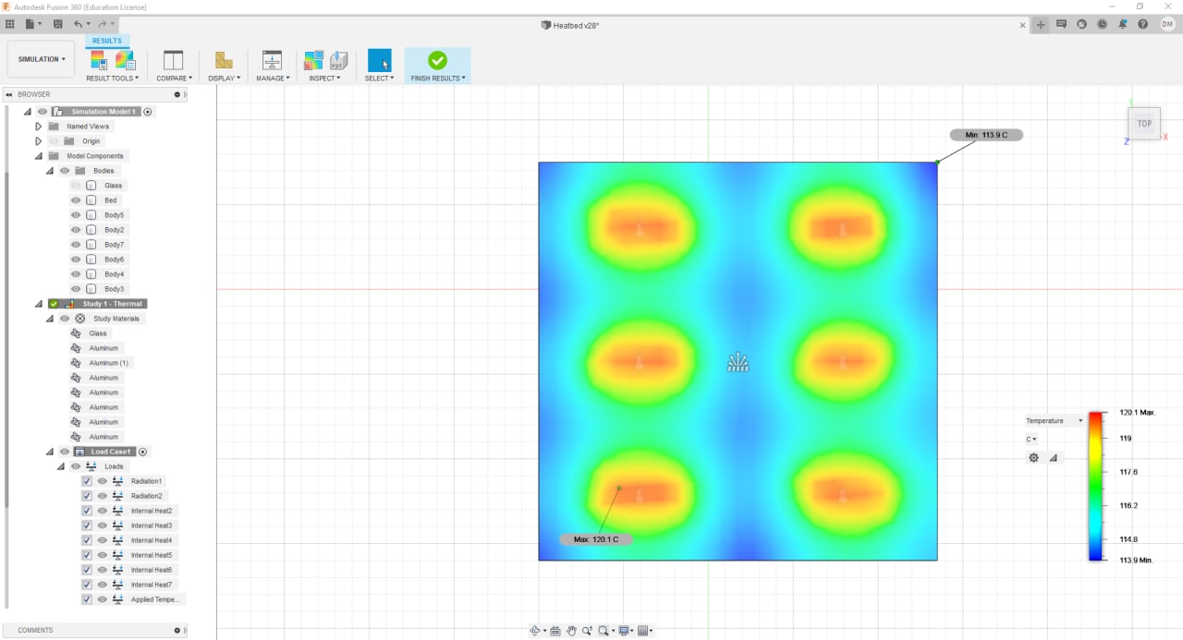Open legend settings gear icon
The height and width of the screenshot is (640, 1183).
1033,457
